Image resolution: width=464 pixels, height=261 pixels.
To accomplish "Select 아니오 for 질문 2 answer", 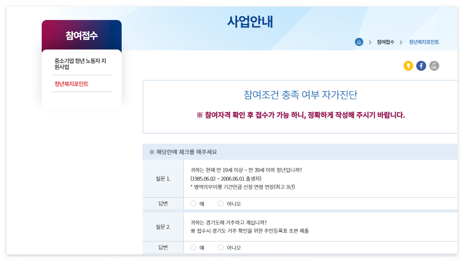I will click(x=220, y=248).
